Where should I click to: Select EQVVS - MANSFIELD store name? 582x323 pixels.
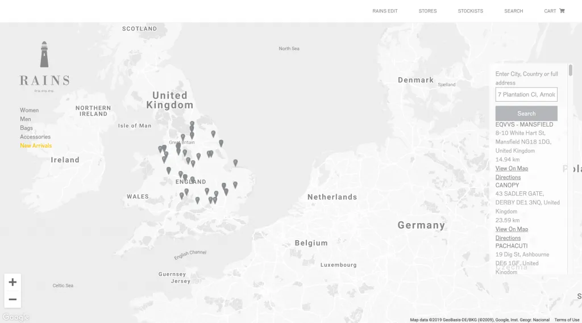pyautogui.click(x=524, y=124)
